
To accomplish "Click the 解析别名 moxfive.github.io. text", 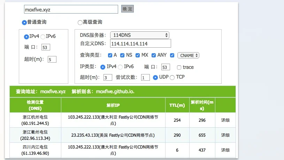I will [103, 91].
